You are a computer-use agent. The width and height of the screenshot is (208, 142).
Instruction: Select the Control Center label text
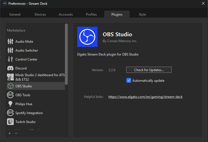tap(26, 59)
